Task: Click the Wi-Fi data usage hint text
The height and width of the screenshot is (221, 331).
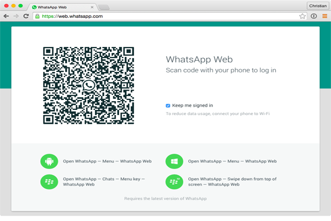Action: pyautogui.click(x=218, y=114)
